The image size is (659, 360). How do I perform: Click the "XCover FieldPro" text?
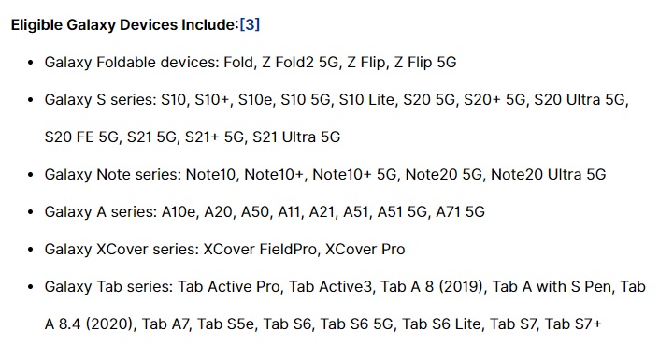point(260,249)
